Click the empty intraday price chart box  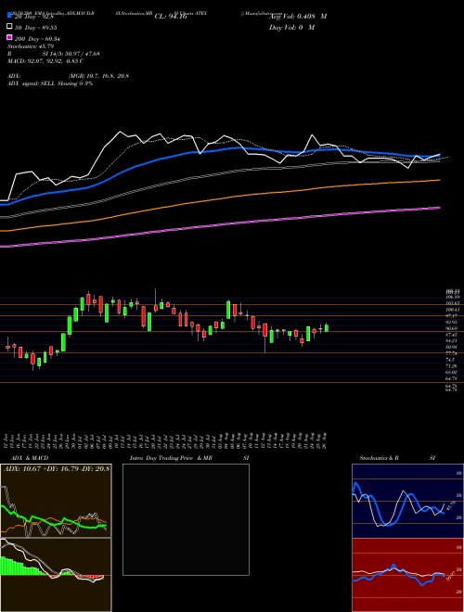(186, 519)
